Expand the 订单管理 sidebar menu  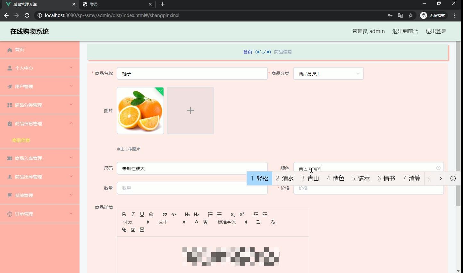click(x=40, y=214)
